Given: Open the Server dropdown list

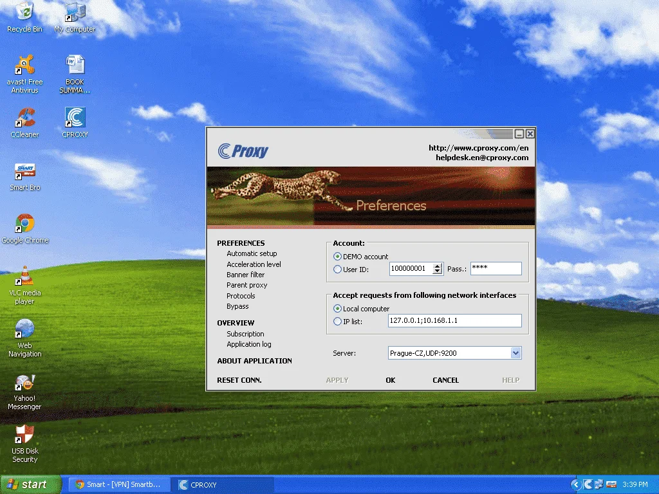Looking at the screenshot, I should point(515,353).
